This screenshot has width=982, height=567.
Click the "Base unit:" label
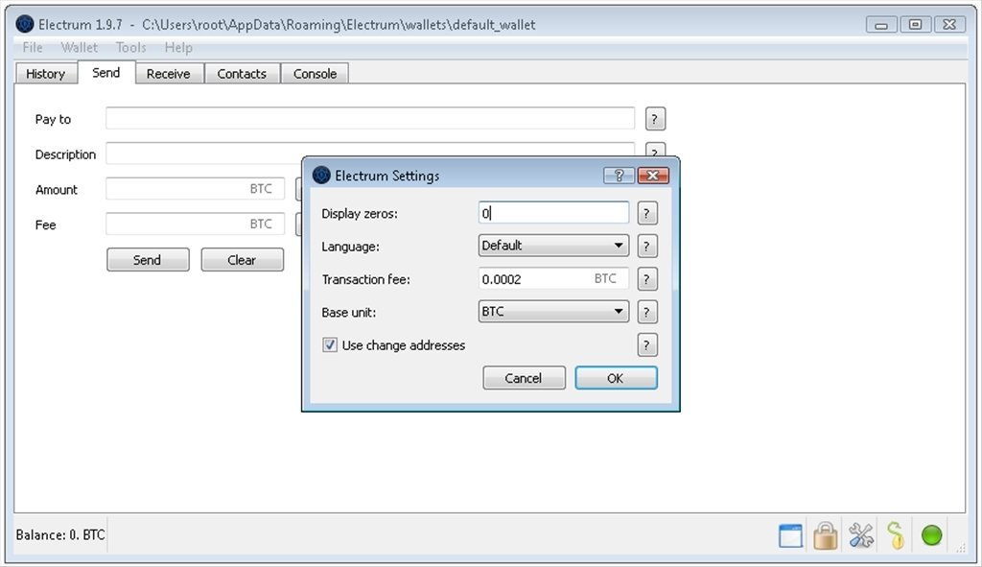tap(349, 312)
